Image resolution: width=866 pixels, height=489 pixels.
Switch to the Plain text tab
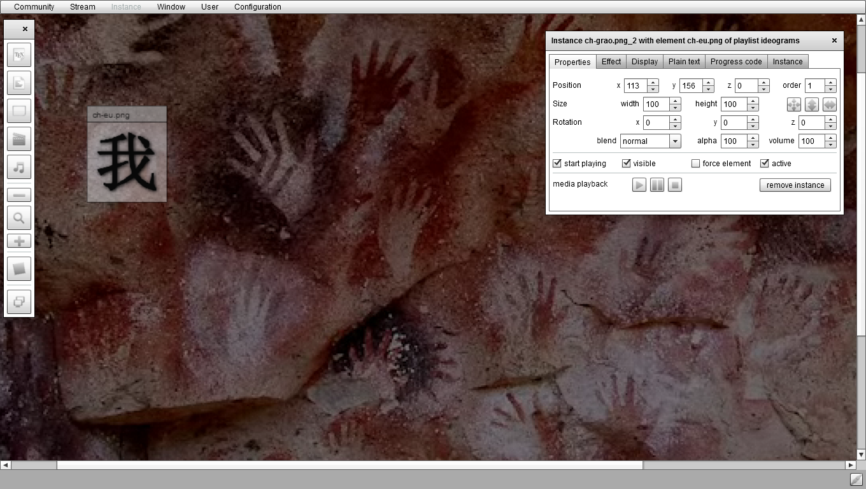coord(685,62)
